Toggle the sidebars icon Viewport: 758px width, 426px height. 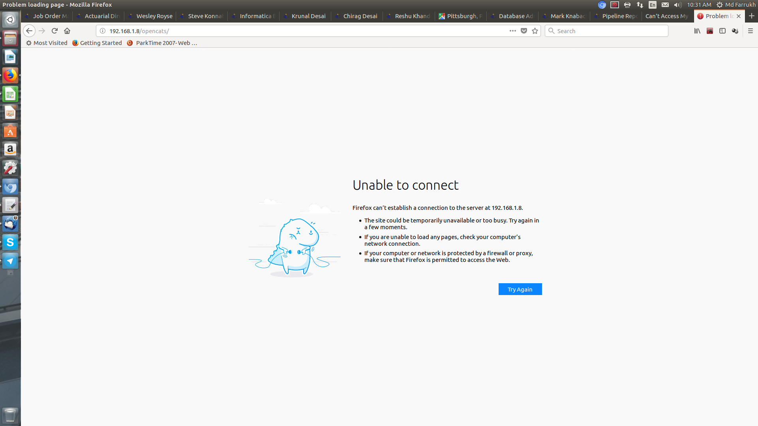pyautogui.click(x=722, y=31)
